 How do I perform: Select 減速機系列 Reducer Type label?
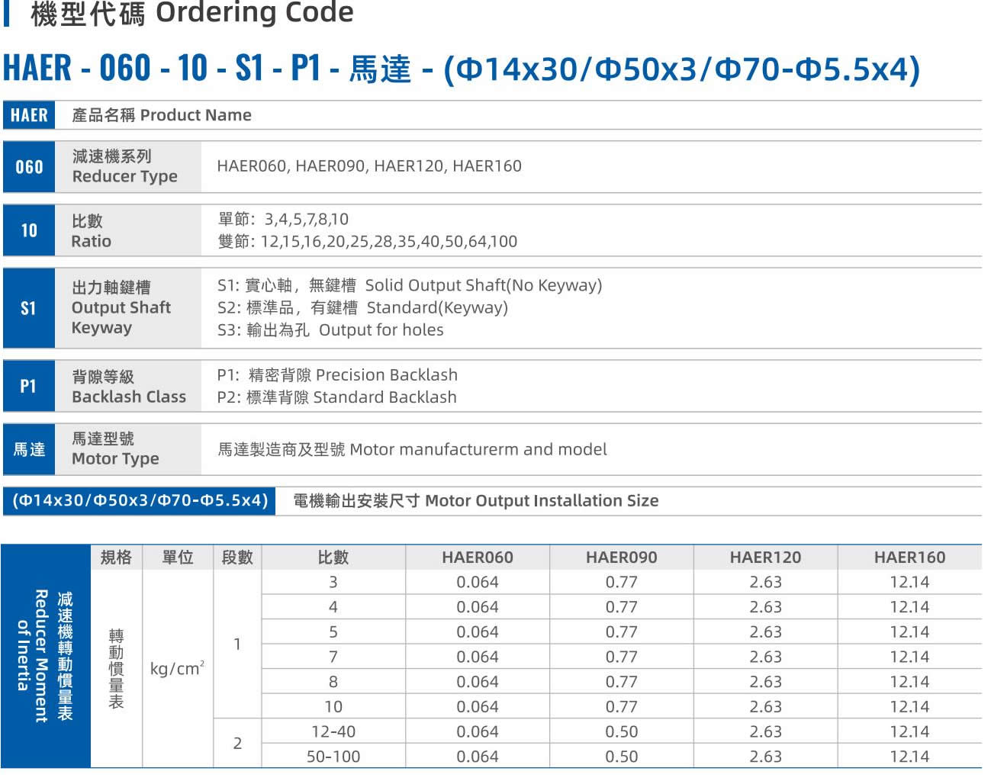(124, 166)
